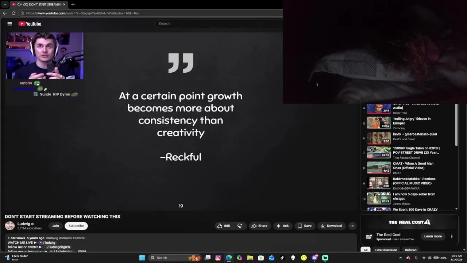This screenshot has width=467, height=263.
Task: Save the video to a playlist
Action: (x=305, y=226)
